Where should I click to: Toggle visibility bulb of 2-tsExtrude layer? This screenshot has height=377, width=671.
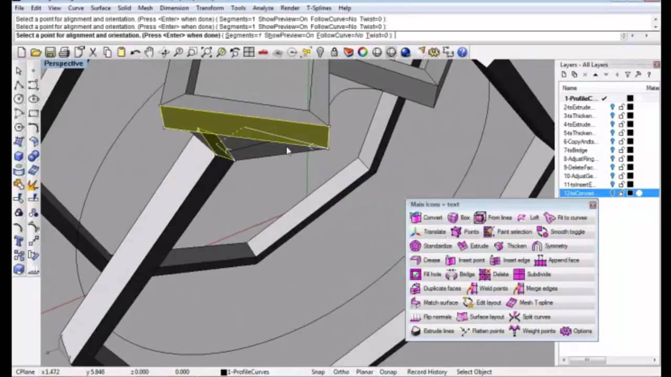[x=612, y=107]
